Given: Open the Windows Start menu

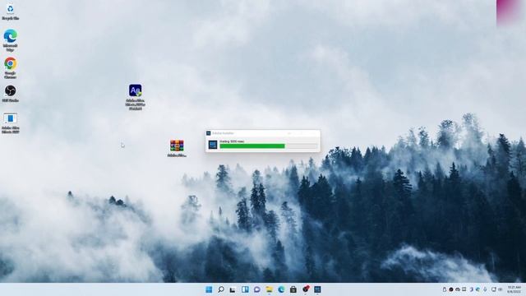Looking at the screenshot, I should (209, 289).
